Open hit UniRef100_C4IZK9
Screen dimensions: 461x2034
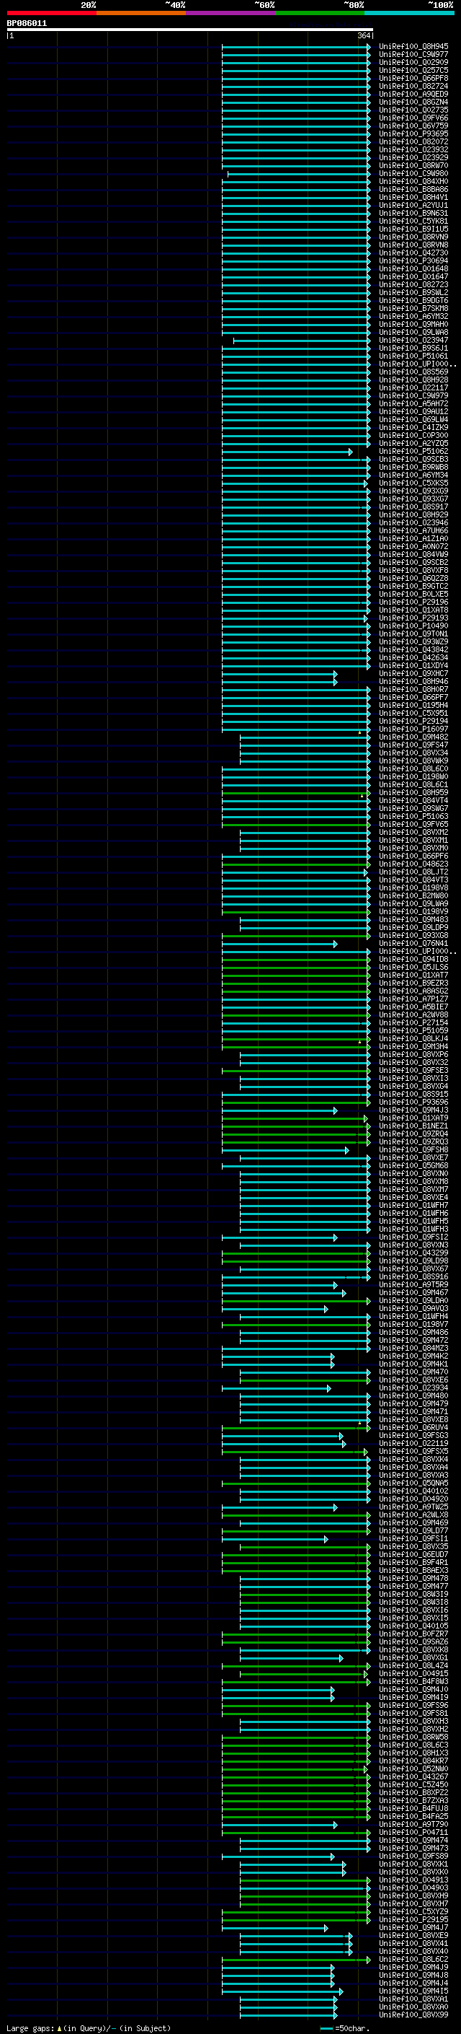[x=413, y=427]
